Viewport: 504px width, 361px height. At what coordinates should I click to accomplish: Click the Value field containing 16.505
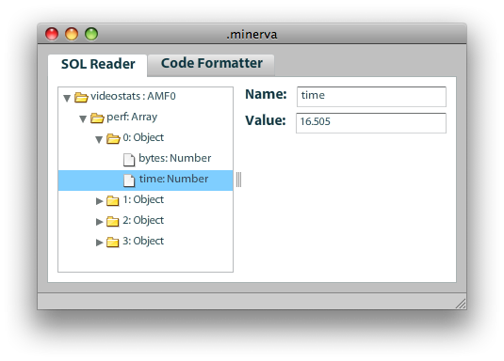pyautogui.click(x=371, y=122)
